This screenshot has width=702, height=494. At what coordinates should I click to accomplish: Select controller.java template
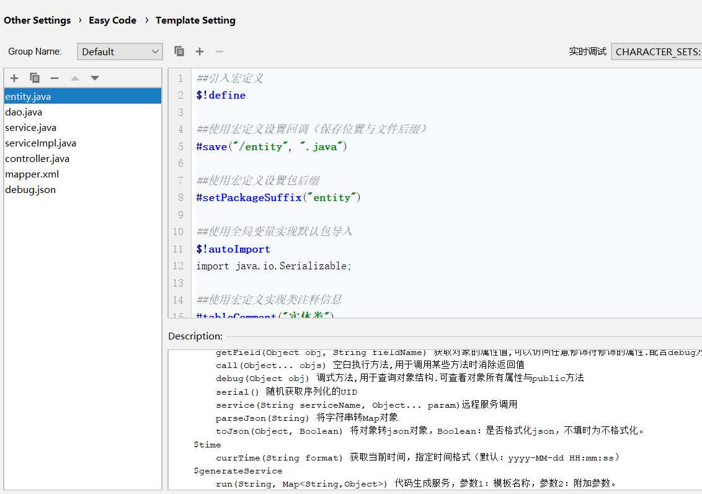point(83,158)
